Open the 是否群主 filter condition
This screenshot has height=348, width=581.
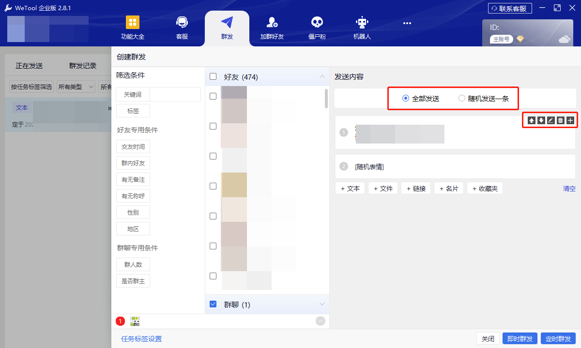(133, 281)
